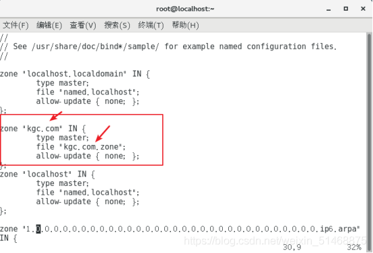Click the ip6.arpa zone line
The image size is (373, 253).
click(180, 229)
